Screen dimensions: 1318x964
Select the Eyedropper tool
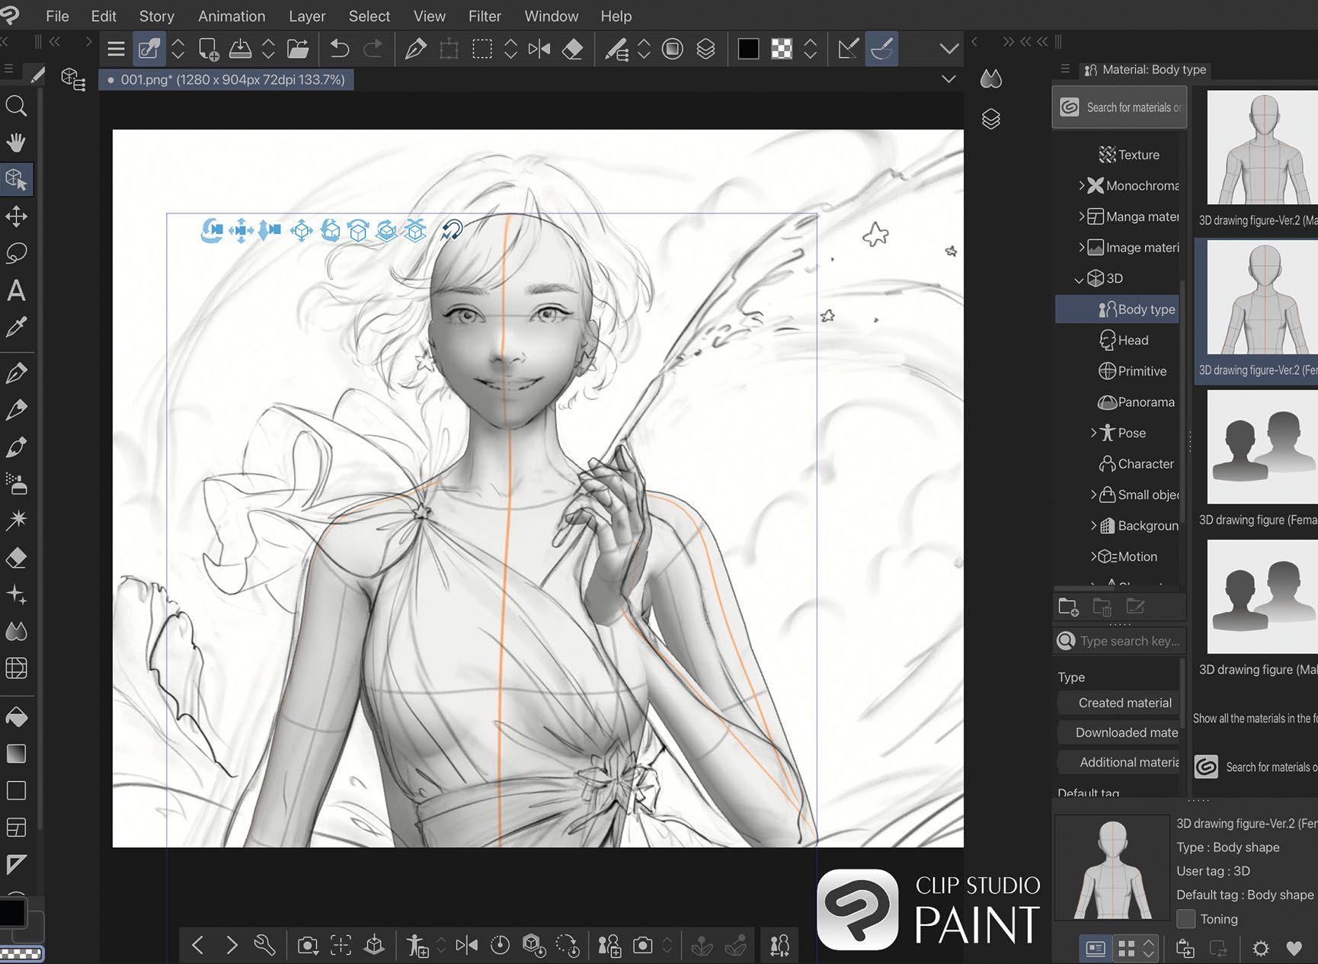(x=16, y=328)
